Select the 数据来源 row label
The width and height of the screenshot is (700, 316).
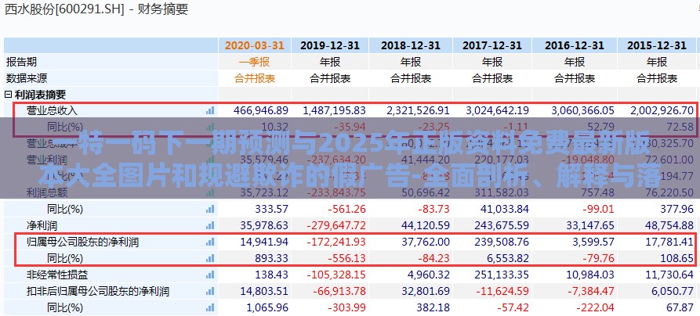coord(27,78)
